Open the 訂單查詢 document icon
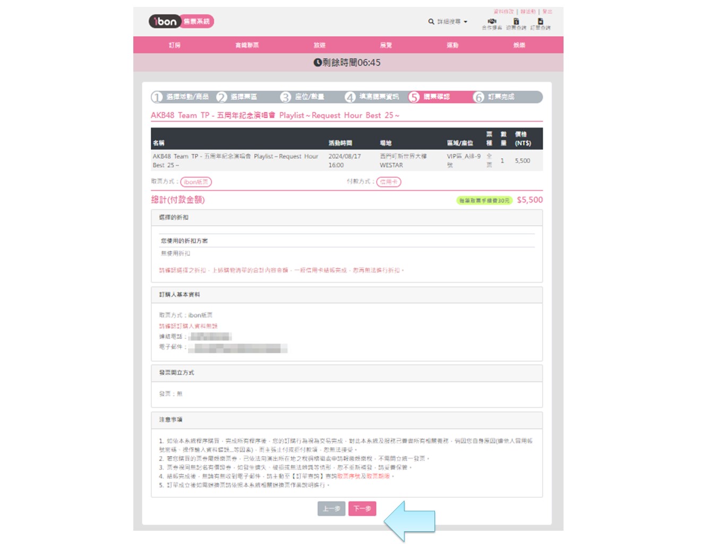The image size is (725, 544). pos(540,22)
